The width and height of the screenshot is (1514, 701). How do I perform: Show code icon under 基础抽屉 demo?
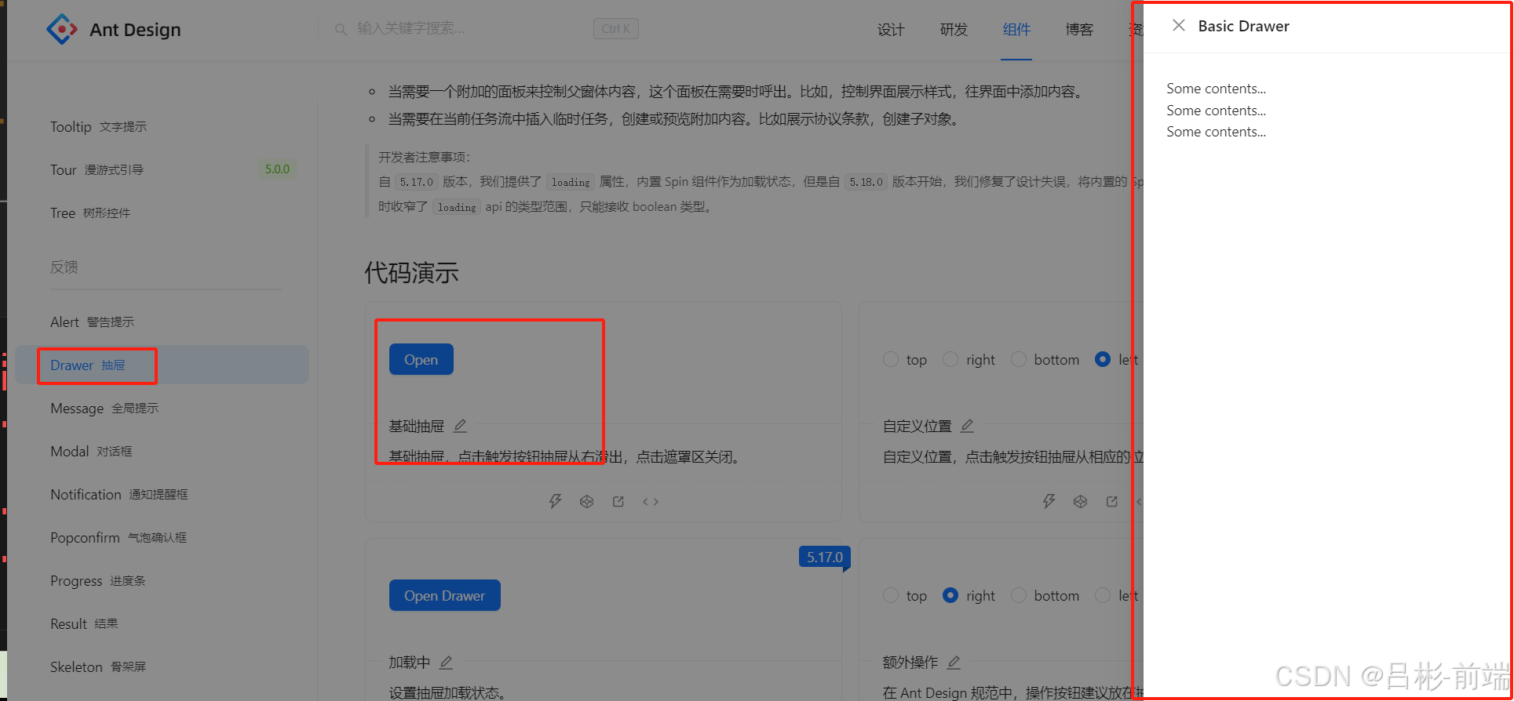click(651, 501)
